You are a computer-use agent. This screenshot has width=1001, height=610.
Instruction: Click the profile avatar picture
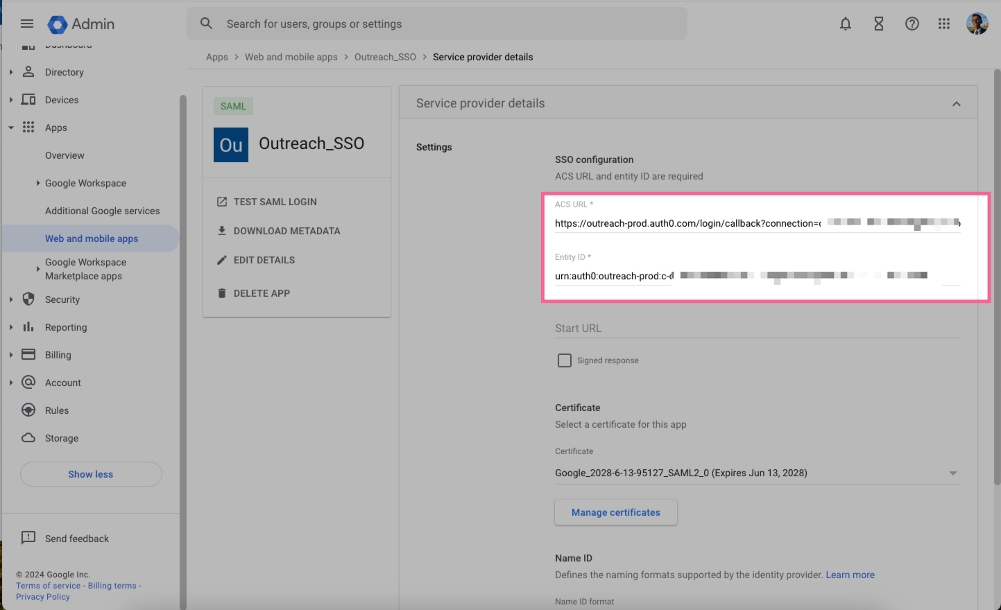click(x=977, y=23)
